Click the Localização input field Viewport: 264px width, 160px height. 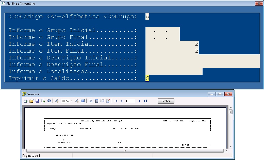coord(174,72)
